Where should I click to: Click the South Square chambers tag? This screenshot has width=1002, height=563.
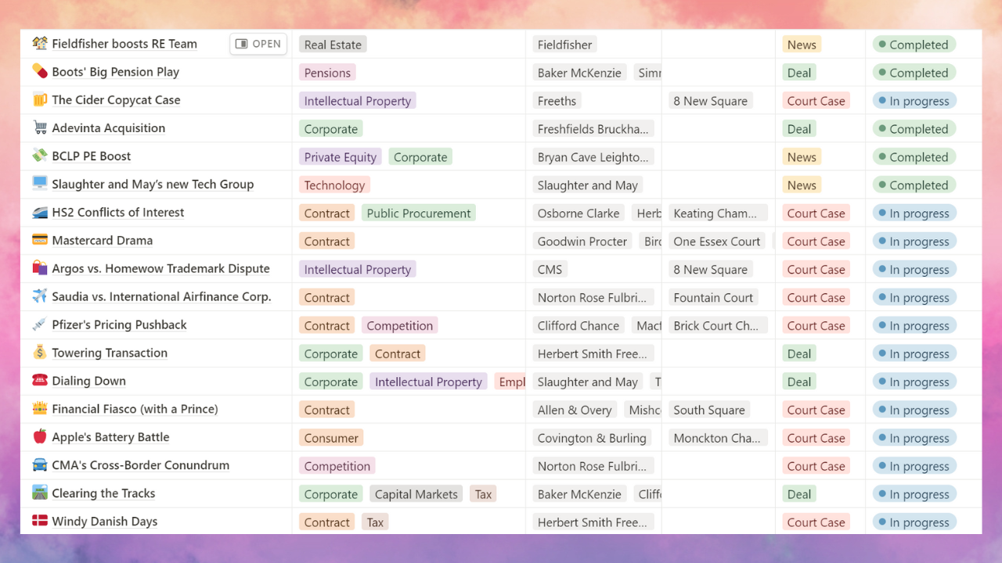[709, 411]
